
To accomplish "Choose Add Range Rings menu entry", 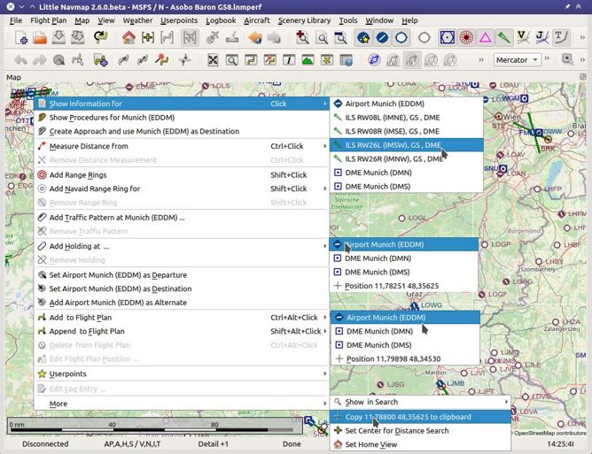I will point(181,175).
